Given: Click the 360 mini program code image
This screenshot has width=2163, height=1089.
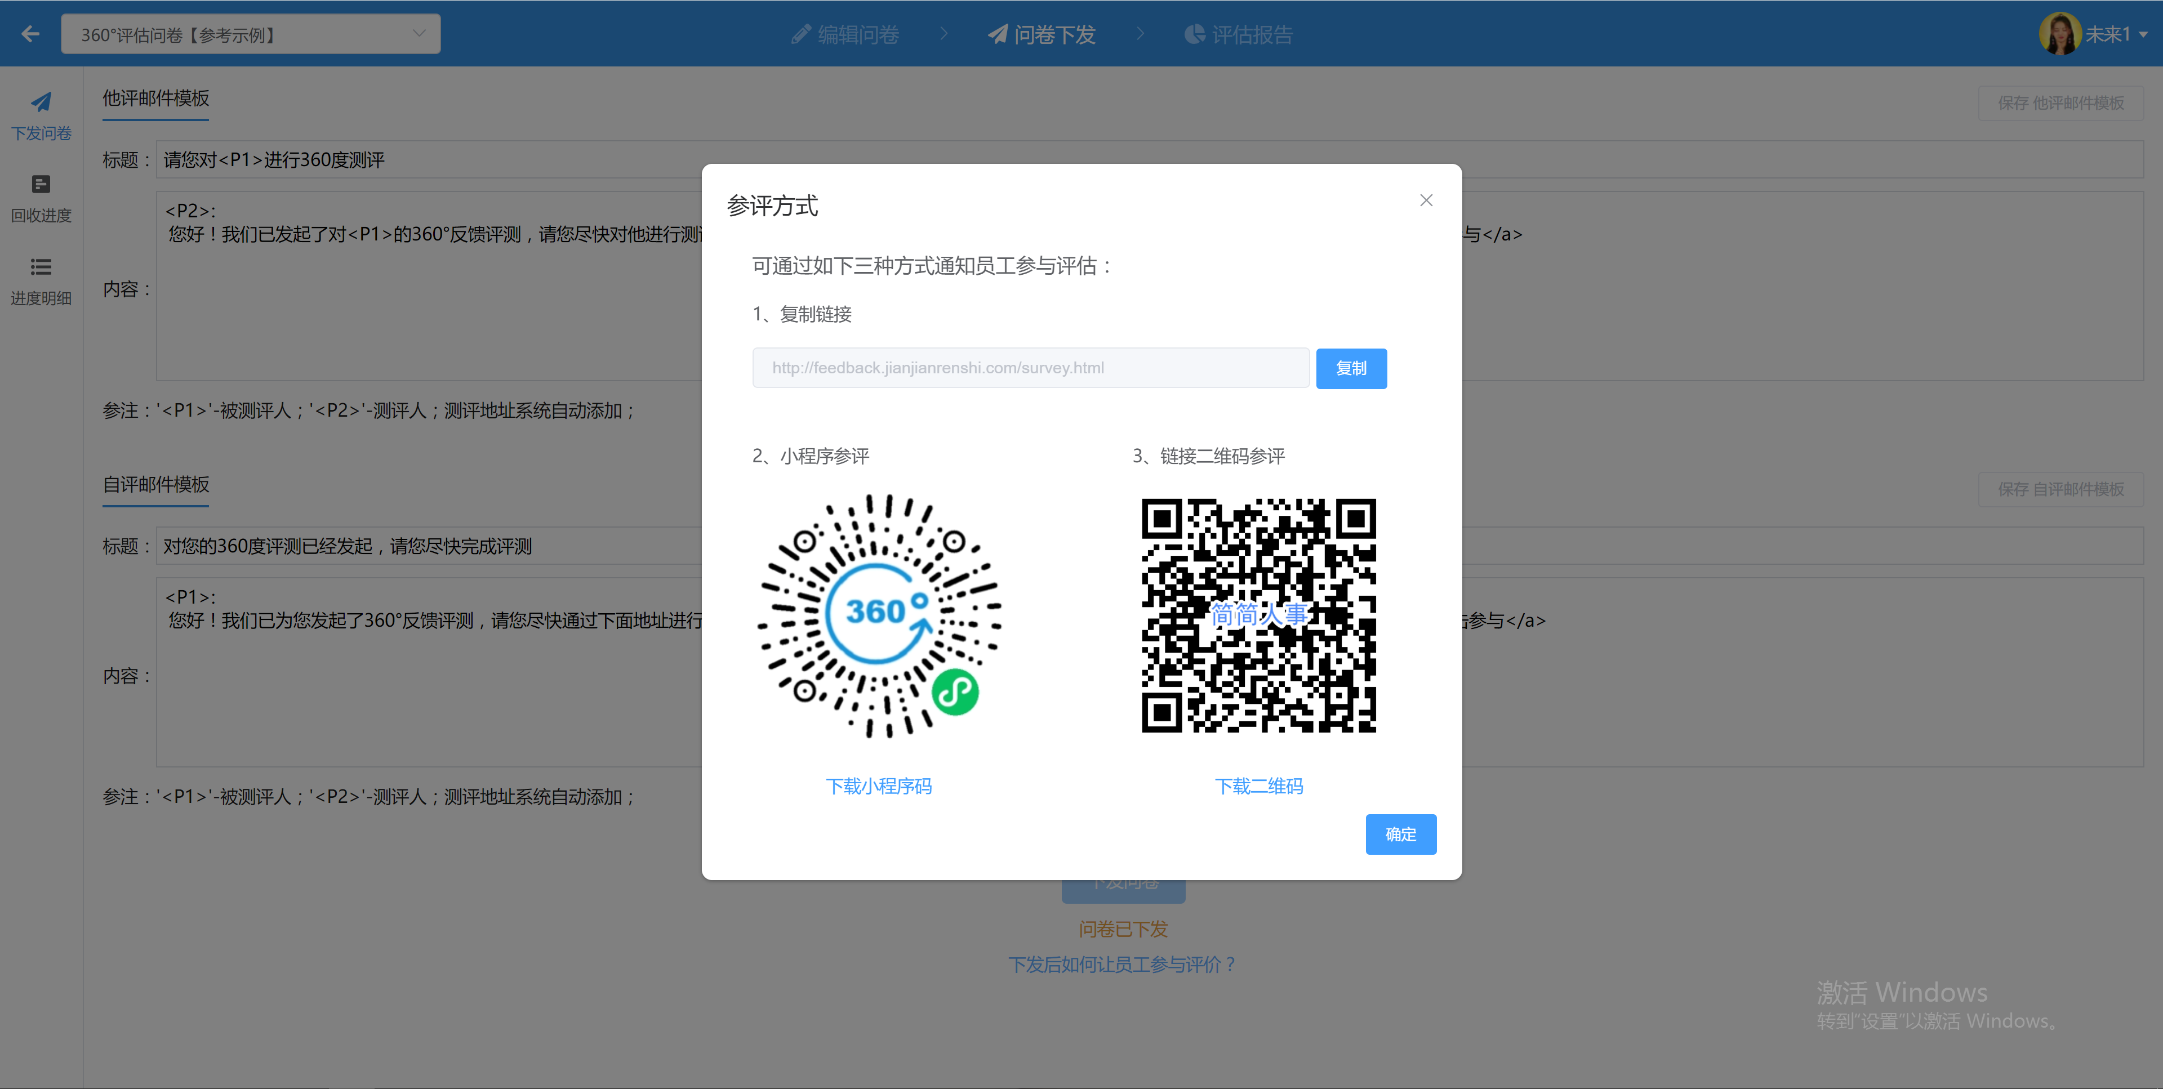Looking at the screenshot, I should (x=878, y=615).
